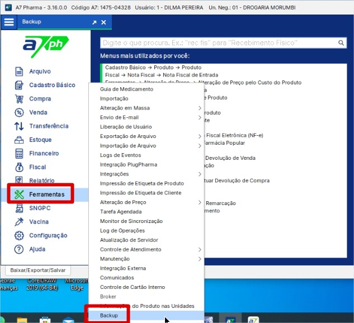Image resolution: width=354 pixels, height=323 pixels.
Task: Click the hamburger menu icon
Action: [x=8, y=22]
